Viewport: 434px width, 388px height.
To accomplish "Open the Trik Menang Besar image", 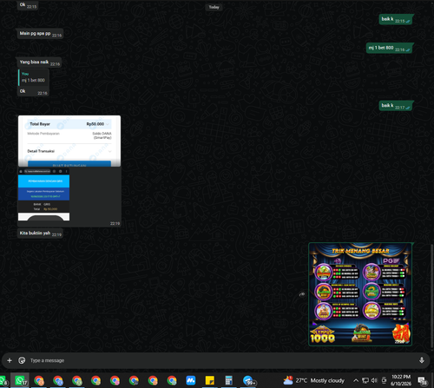I will [x=360, y=294].
